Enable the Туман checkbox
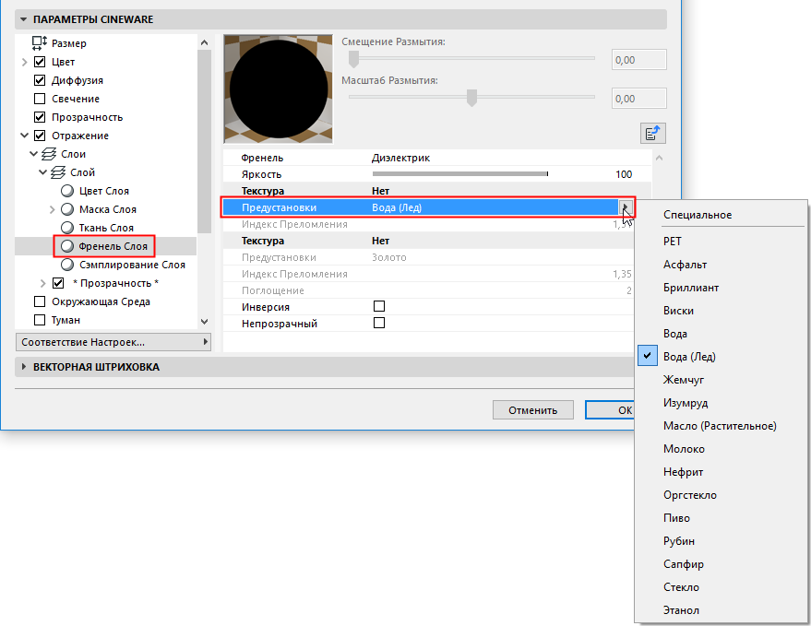811x626 pixels. 40,320
